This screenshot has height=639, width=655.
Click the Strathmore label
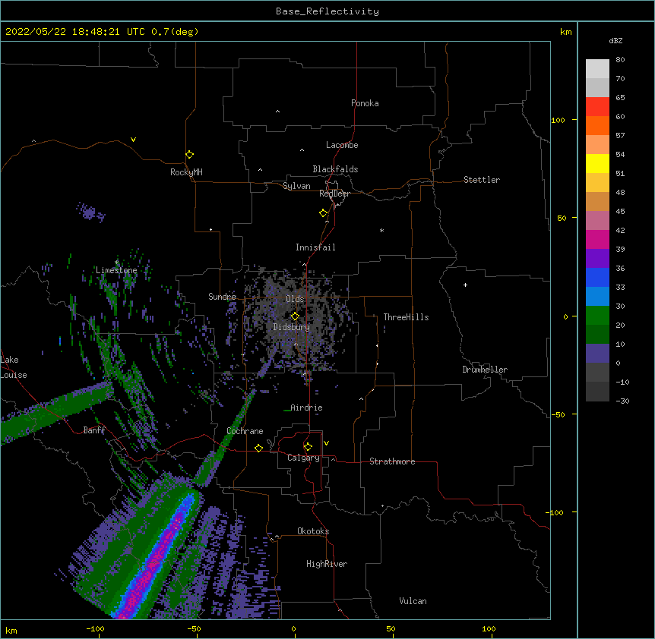coord(392,461)
